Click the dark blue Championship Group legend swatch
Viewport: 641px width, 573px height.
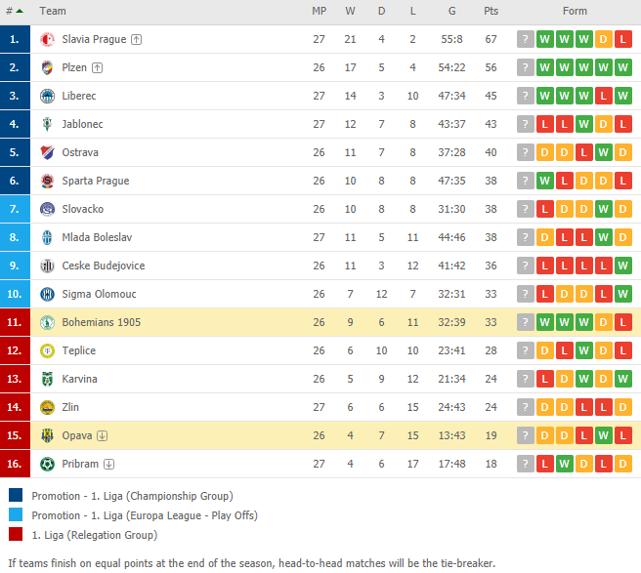click(16, 495)
